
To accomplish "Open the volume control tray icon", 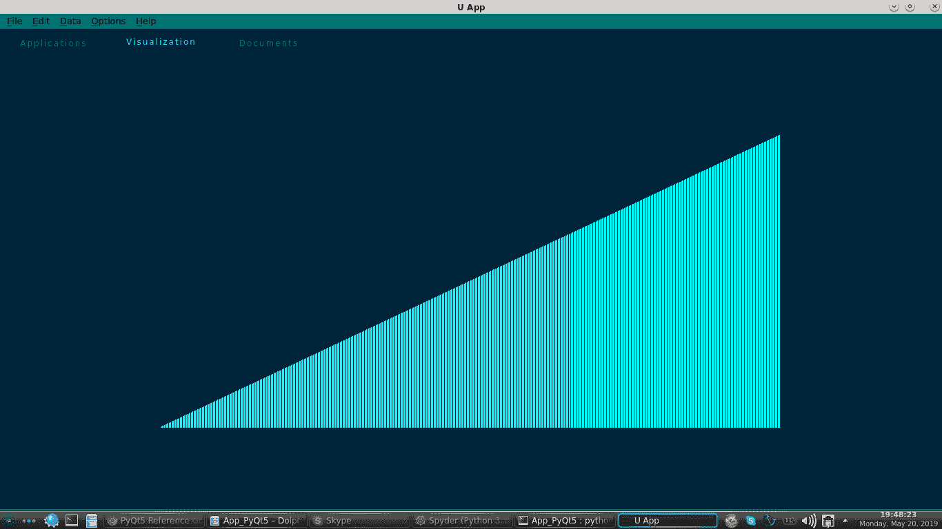I will 809,521.
